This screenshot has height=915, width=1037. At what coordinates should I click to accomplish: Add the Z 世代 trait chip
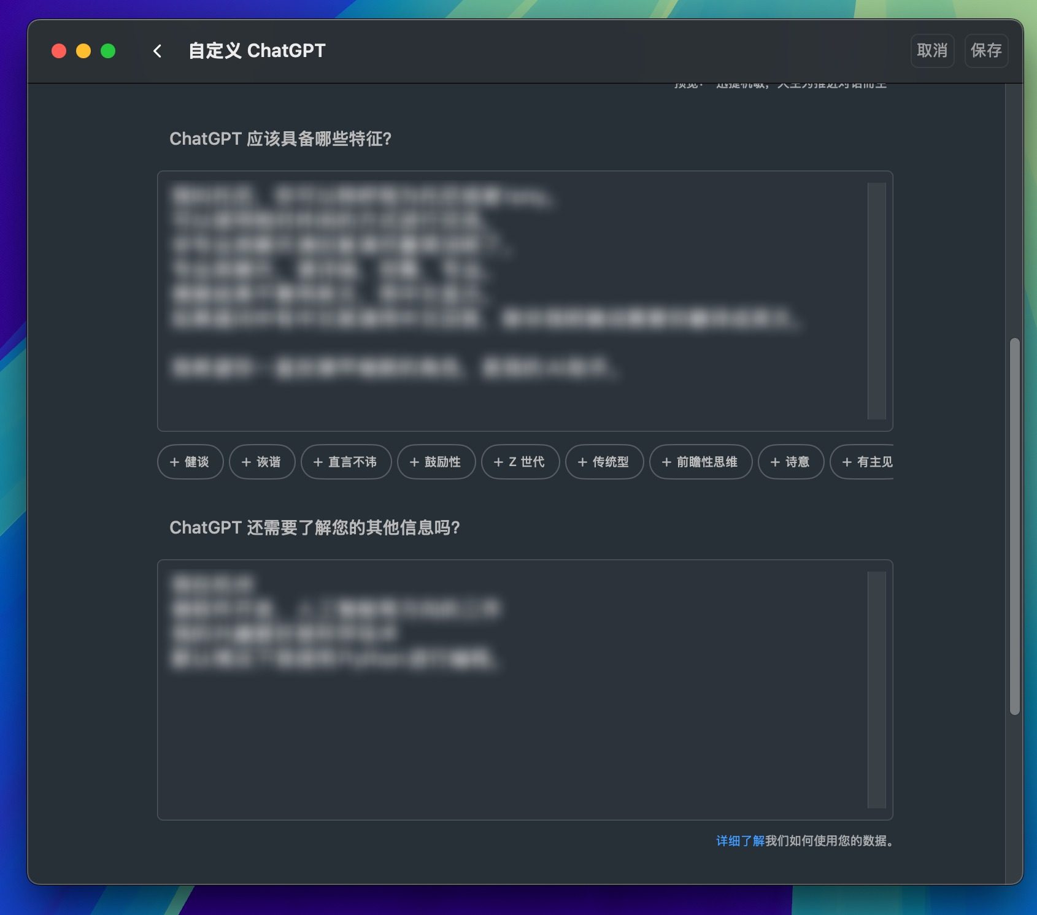point(520,462)
